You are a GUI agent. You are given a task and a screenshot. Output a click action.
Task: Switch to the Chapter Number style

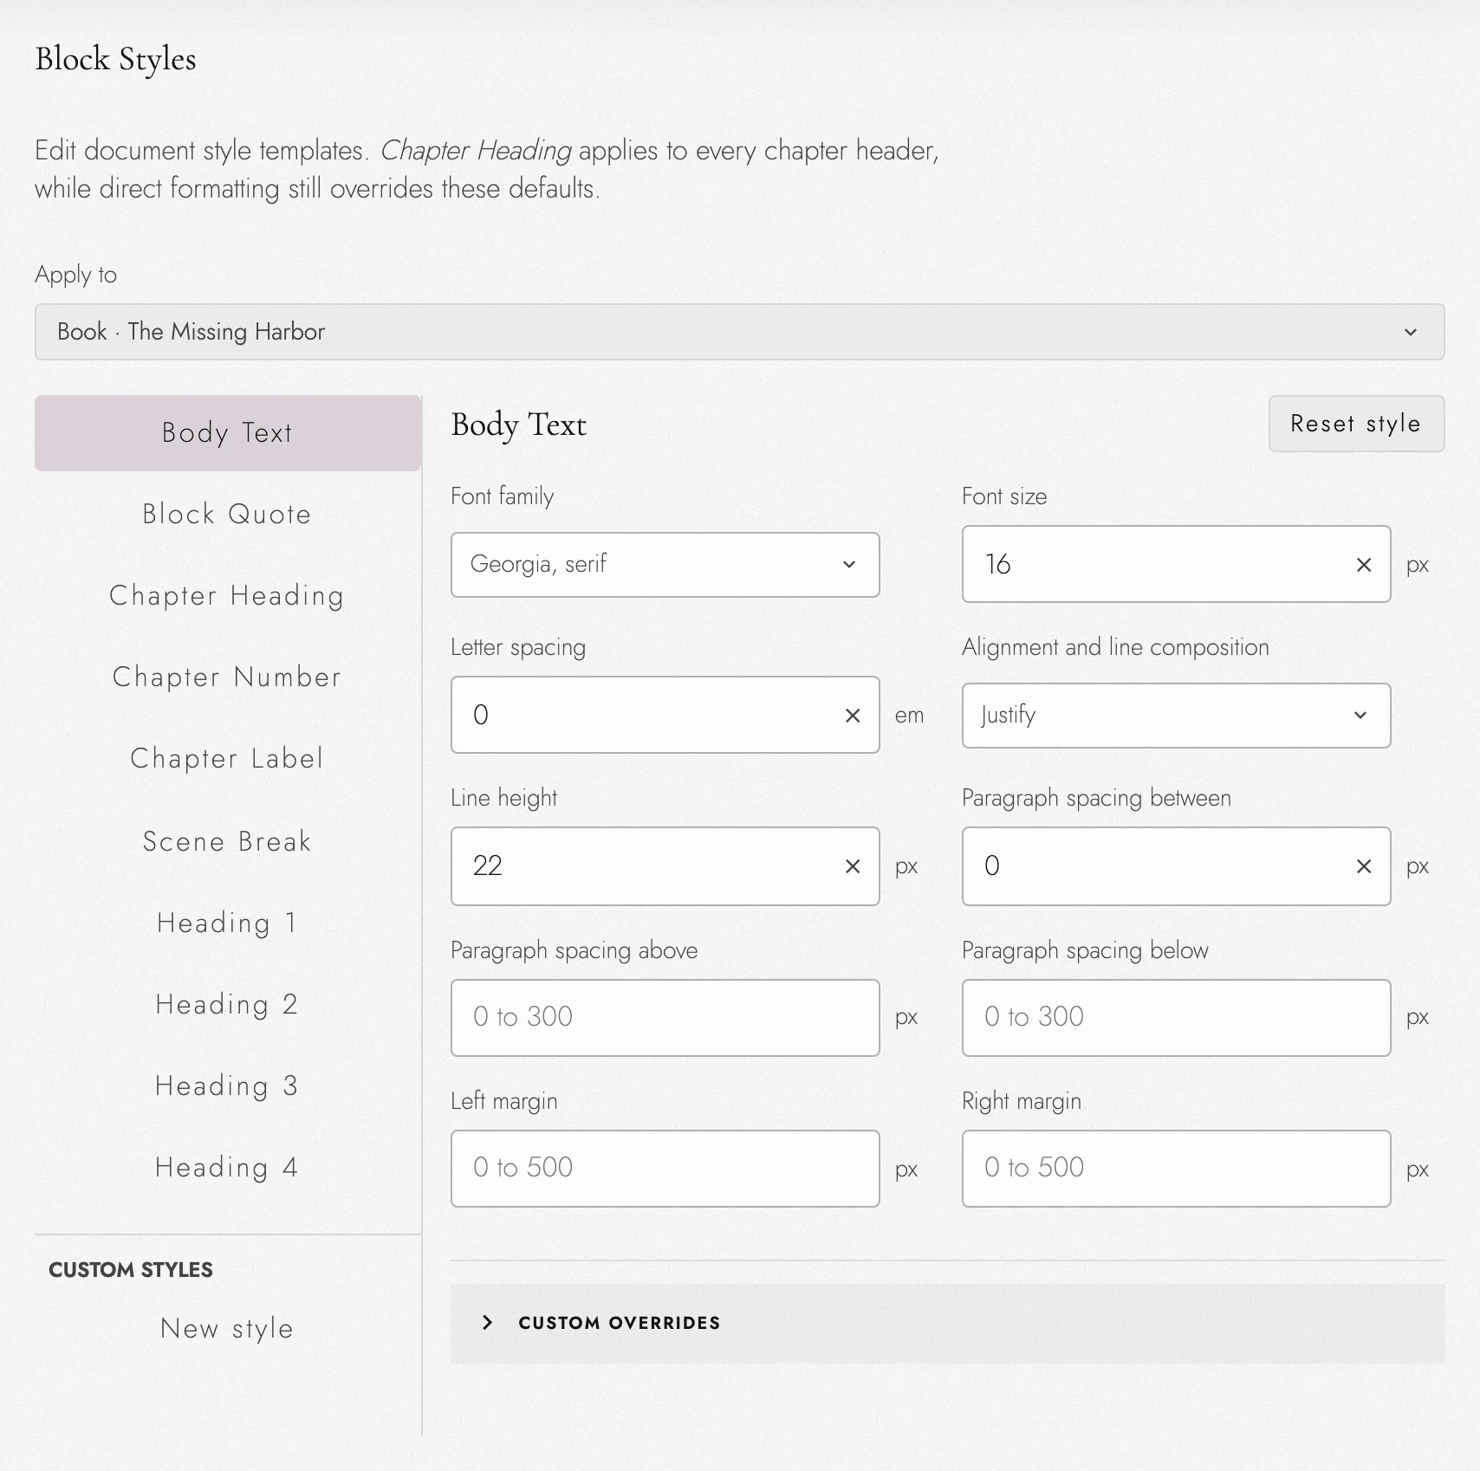227,677
